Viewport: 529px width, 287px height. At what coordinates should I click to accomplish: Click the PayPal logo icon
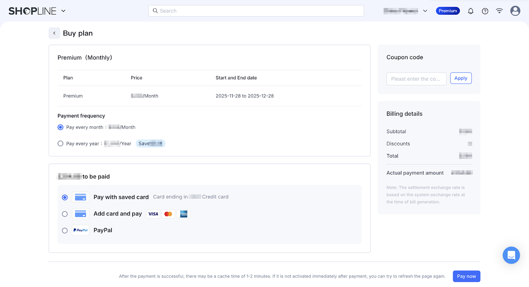(x=81, y=230)
